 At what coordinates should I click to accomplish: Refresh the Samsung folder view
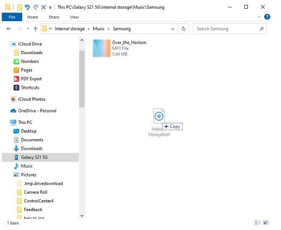184,29
